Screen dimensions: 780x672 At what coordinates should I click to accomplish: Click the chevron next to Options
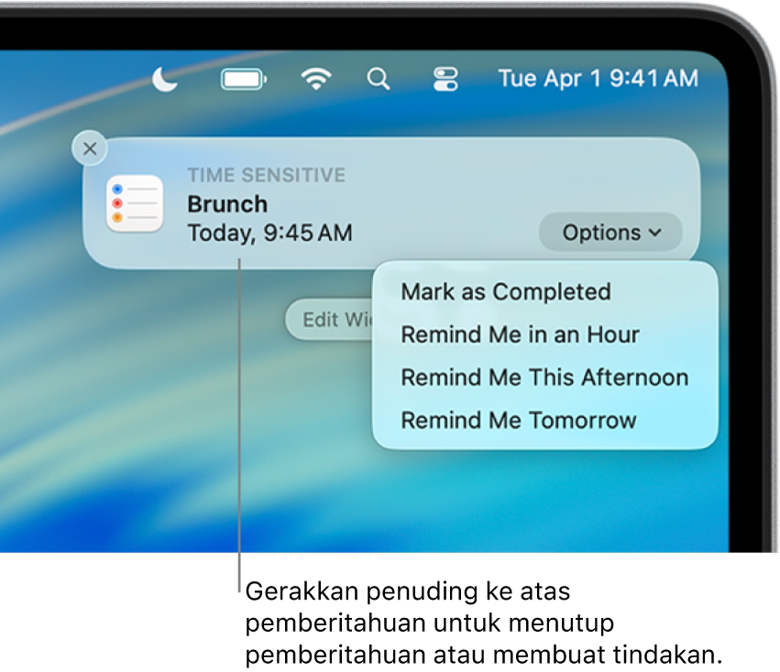click(653, 233)
